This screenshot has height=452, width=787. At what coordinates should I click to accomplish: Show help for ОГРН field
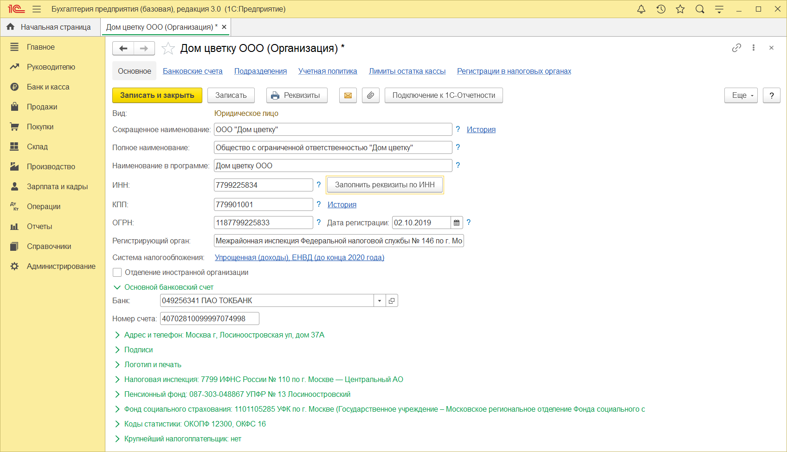click(319, 223)
